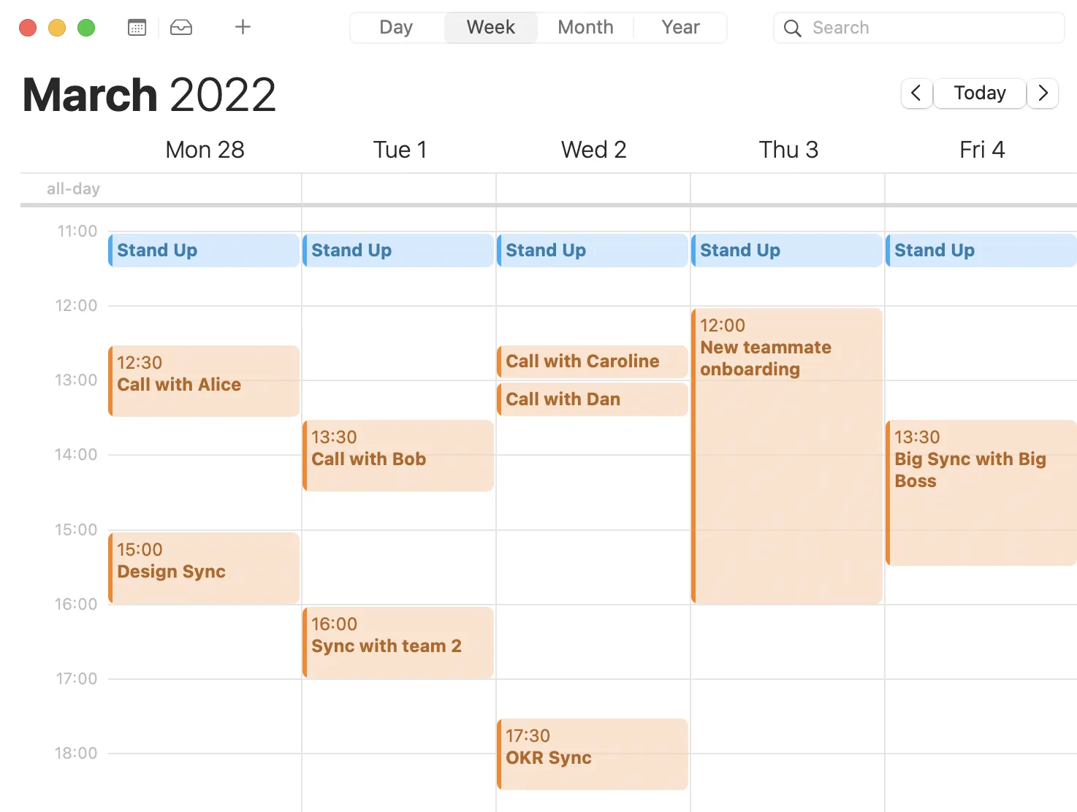Go to previous week with the left chevron
Viewport: 1077px width, 812px height.
click(916, 93)
